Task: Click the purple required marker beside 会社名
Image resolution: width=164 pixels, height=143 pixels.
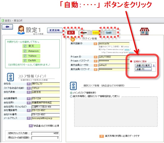Action: click(x=29, y=84)
